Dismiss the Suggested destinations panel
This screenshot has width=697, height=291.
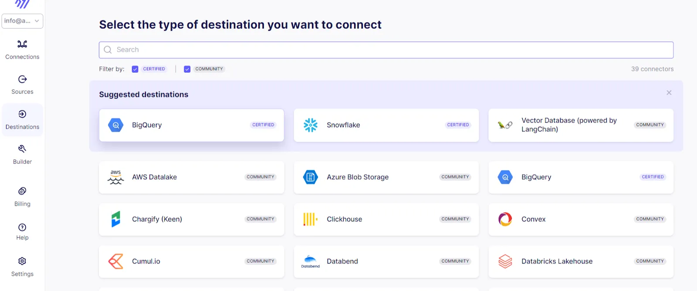(669, 93)
